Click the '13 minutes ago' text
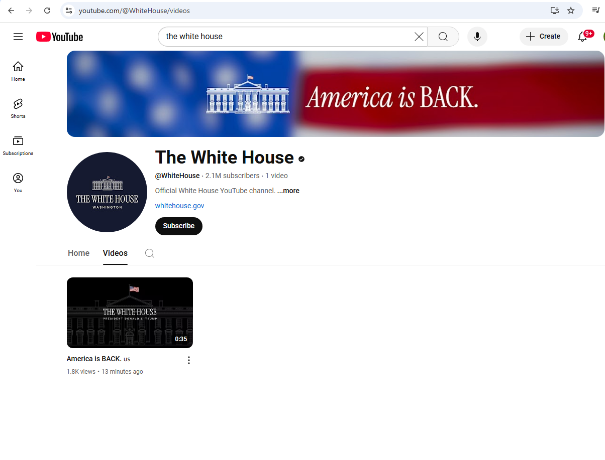Screen dimensions: 605x460 (122, 372)
